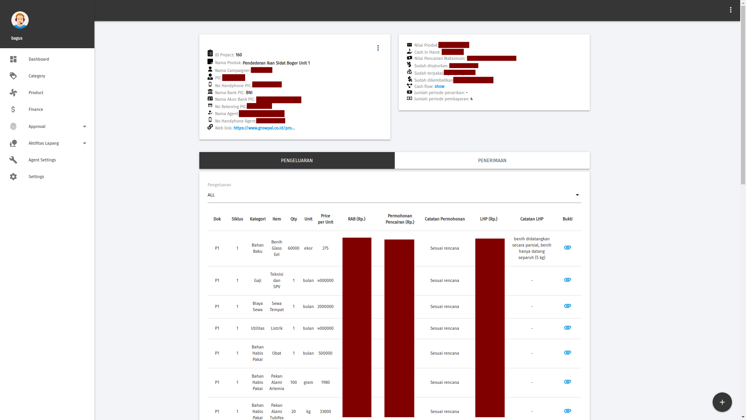Click the bagus user avatar
Image resolution: width=746 pixels, height=420 pixels.
tap(20, 20)
